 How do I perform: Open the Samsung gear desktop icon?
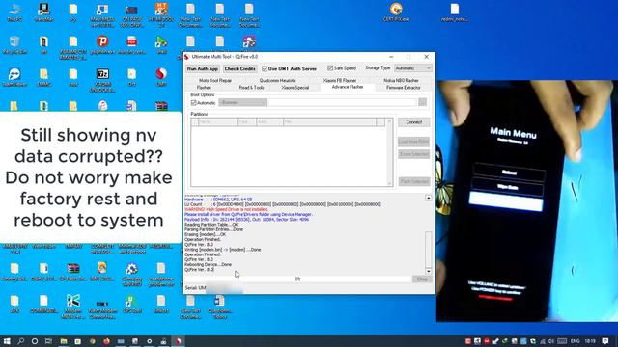(131, 274)
